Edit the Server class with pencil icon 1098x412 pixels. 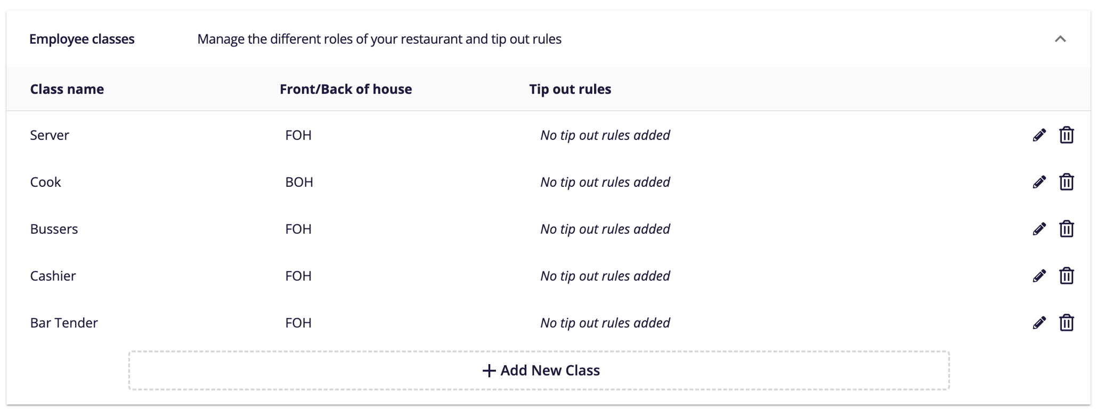[x=1039, y=135]
